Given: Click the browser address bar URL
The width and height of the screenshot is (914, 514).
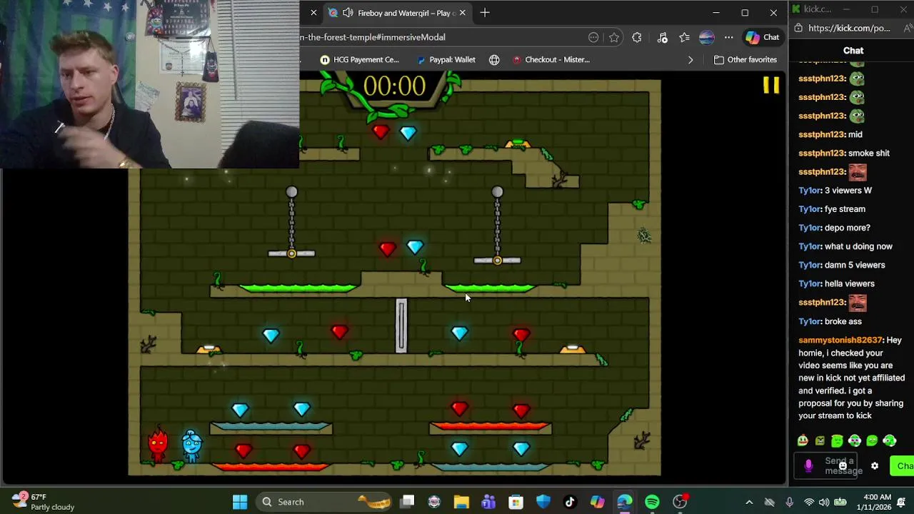Looking at the screenshot, I should click(373, 37).
